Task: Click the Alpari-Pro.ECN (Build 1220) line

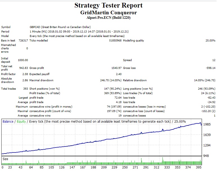Action: click(x=108, y=18)
